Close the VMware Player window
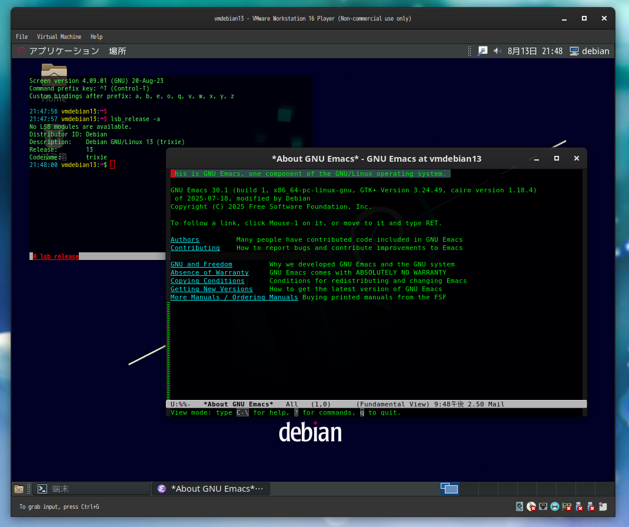 click(604, 18)
